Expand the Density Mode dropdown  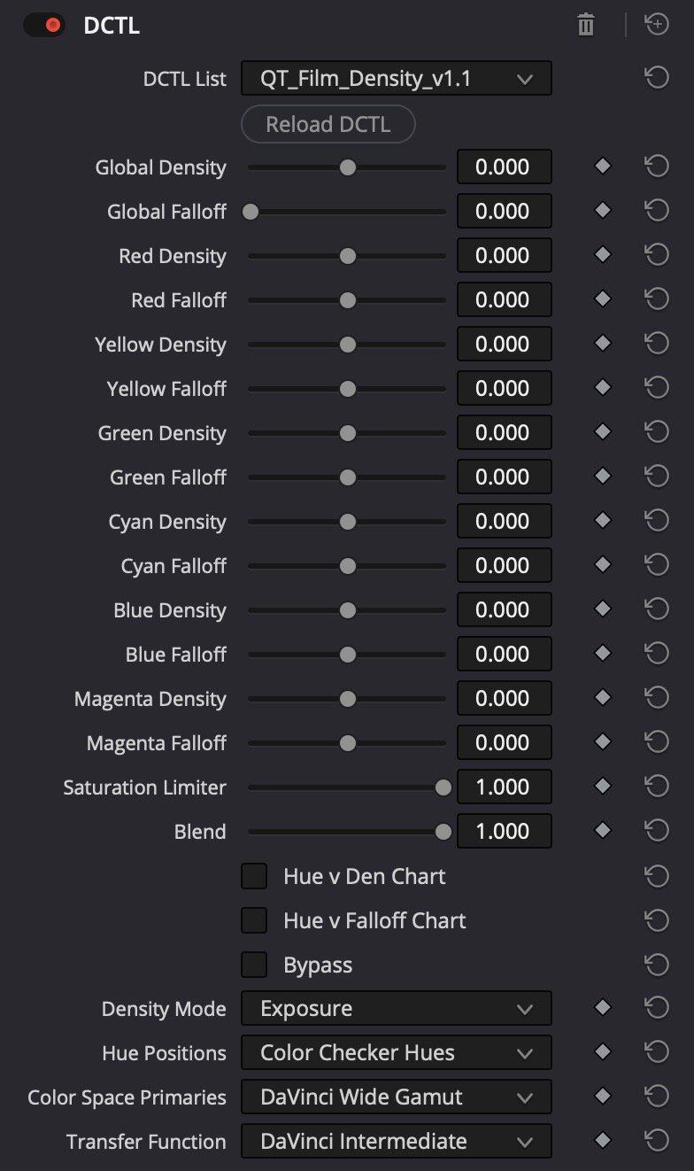396,1008
